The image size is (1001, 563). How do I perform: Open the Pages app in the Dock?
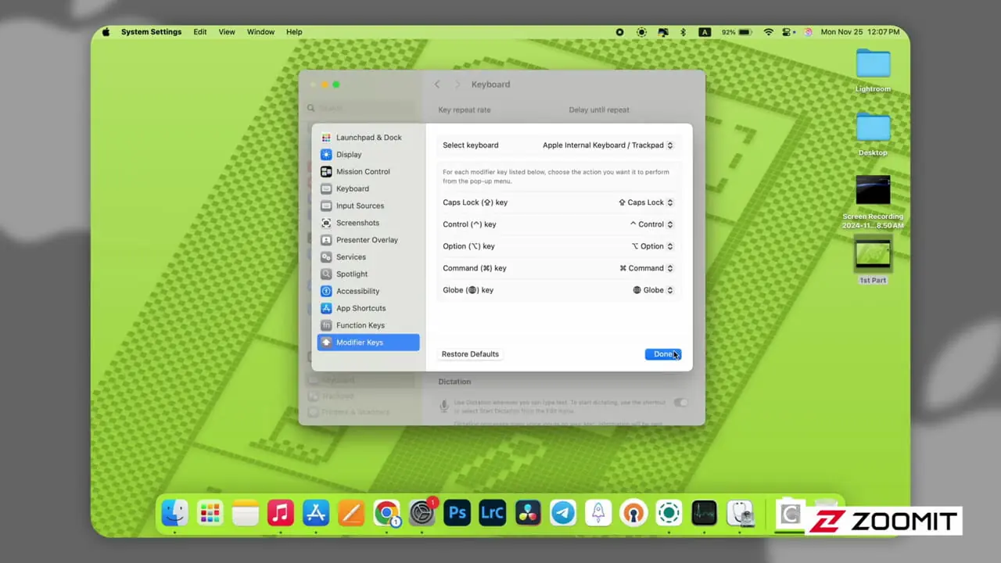pos(351,513)
